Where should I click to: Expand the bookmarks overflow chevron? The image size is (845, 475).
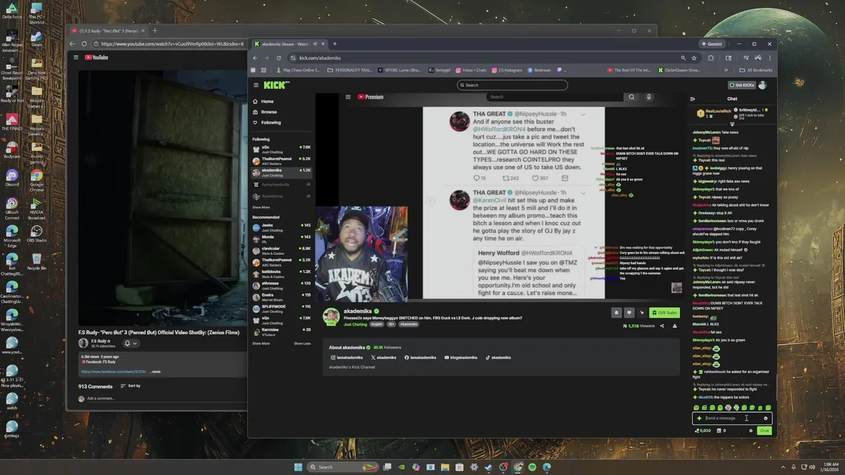pos(726,70)
